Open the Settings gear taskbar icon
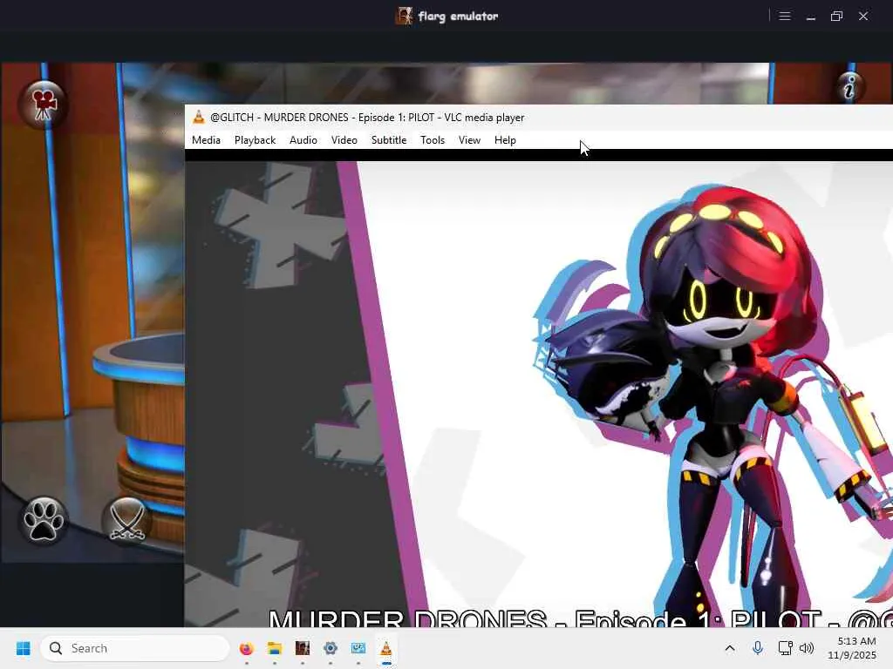The height and width of the screenshot is (669, 893). pyautogui.click(x=331, y=648)
